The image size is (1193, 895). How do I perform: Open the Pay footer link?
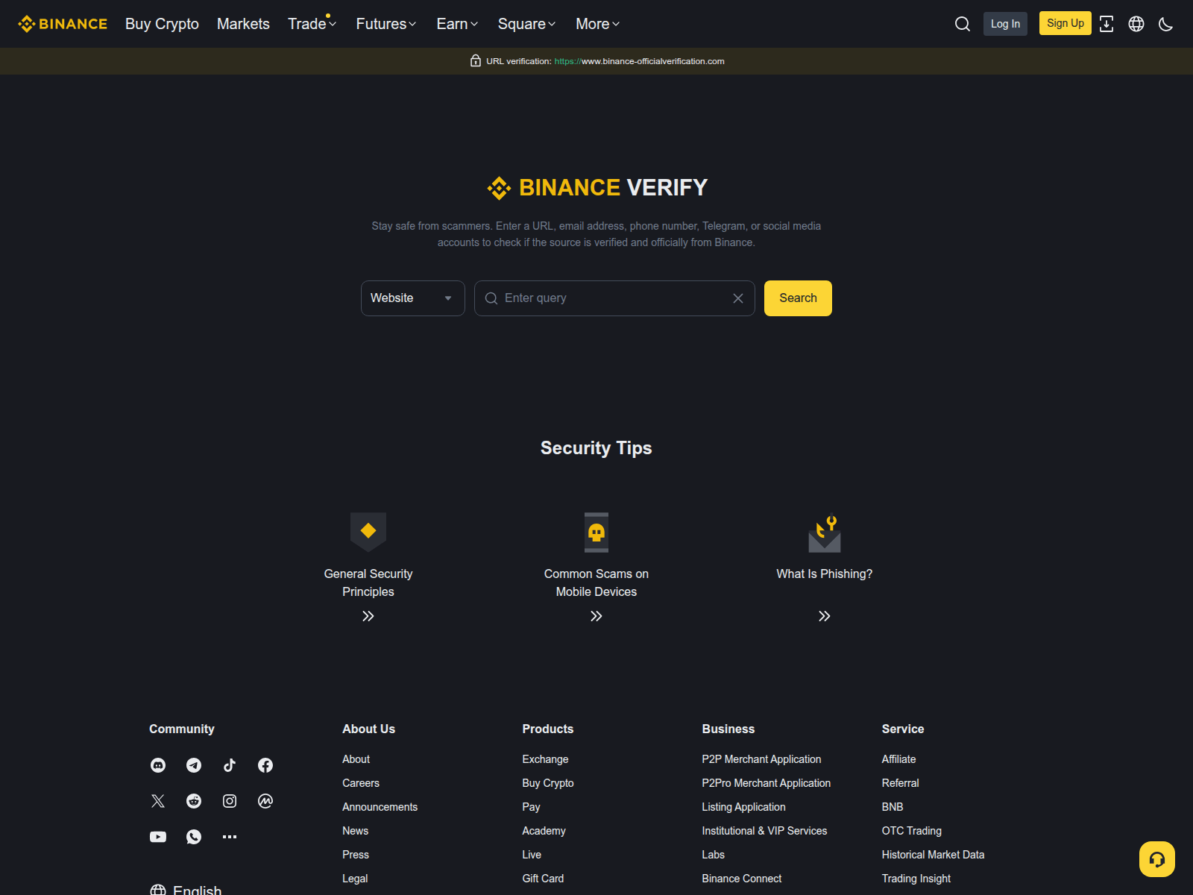(x=531, y=807)
